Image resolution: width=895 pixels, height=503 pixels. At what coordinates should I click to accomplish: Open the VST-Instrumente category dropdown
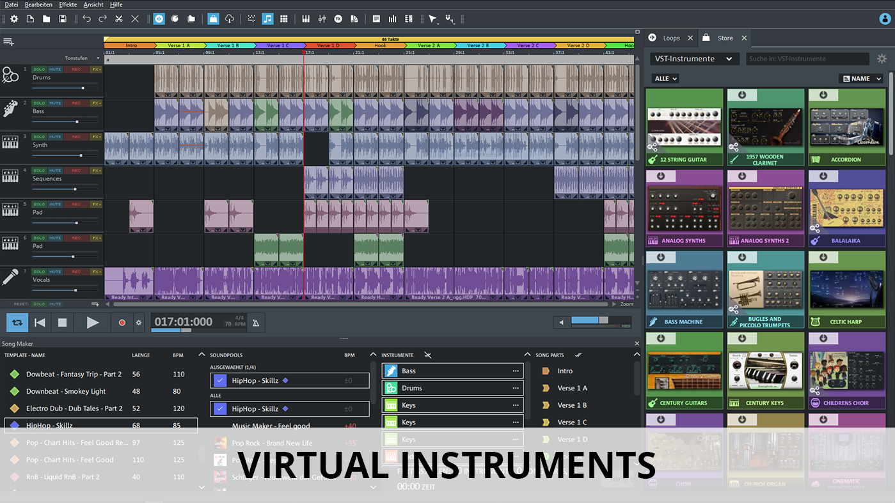[694, 59]
